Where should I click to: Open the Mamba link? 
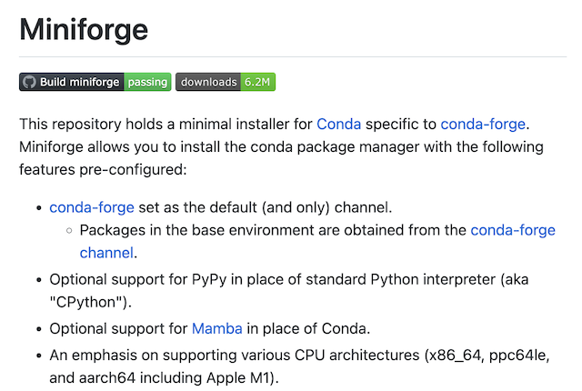point(216,329)
